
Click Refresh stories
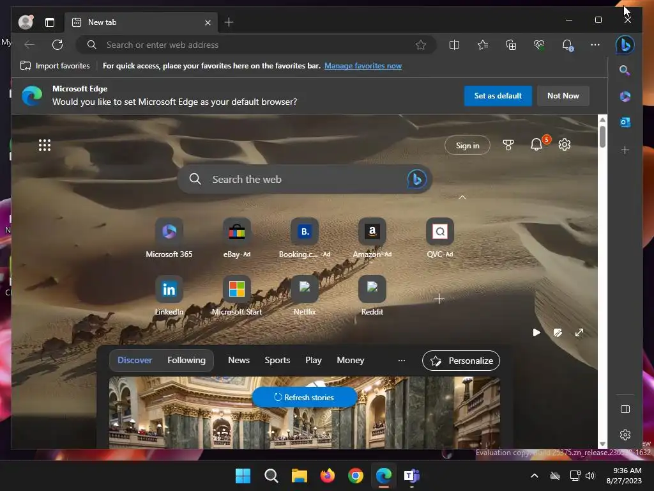click(305, 397)
